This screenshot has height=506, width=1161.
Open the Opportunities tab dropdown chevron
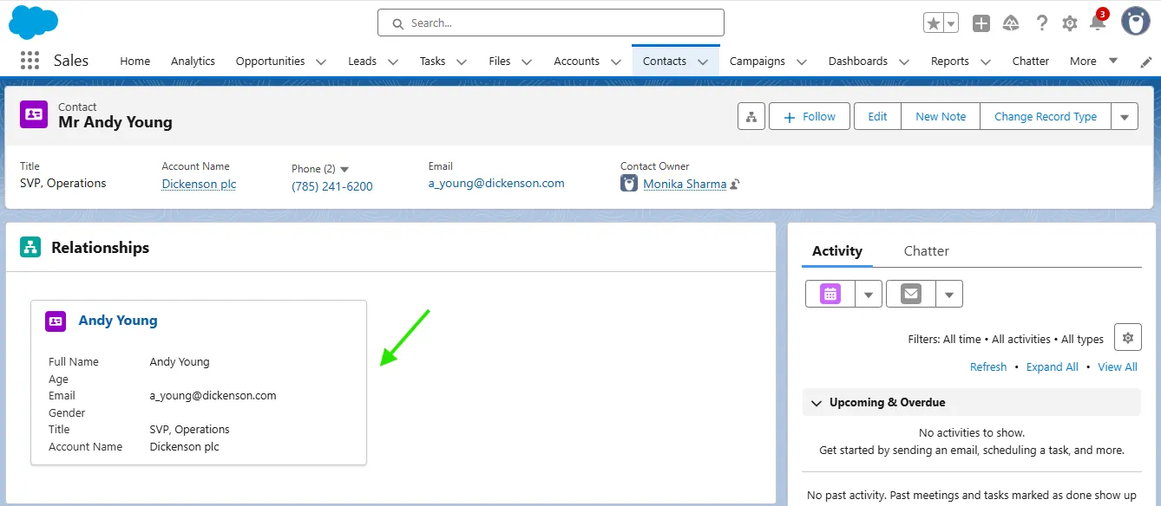321,62
